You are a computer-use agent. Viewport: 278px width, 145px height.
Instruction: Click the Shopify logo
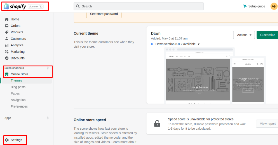click(15, 6)
